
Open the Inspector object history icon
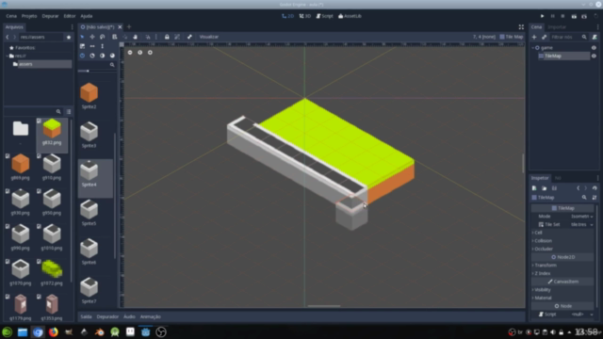tap(595, 188)
